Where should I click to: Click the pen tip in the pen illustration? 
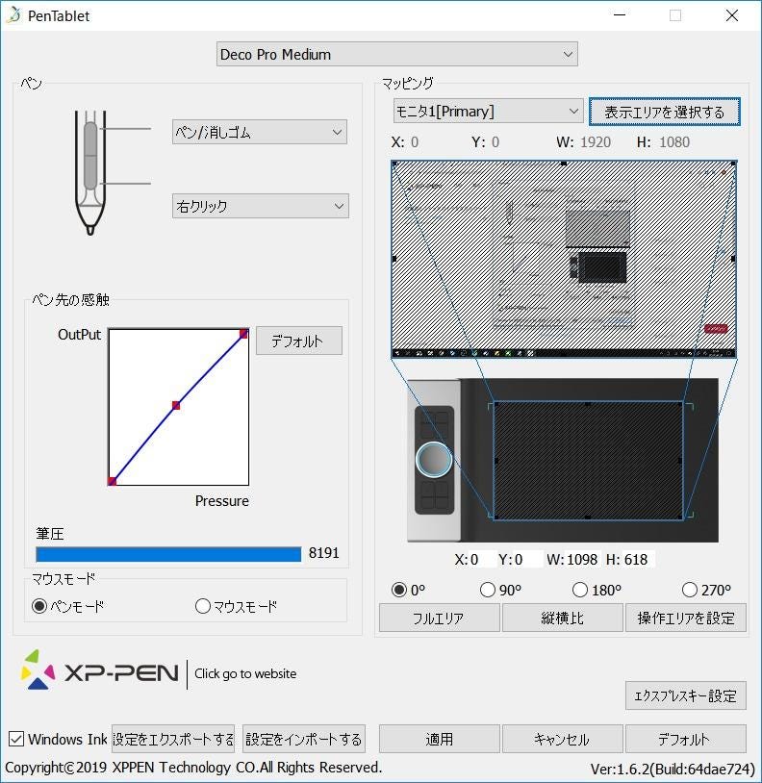pos(90,230)
